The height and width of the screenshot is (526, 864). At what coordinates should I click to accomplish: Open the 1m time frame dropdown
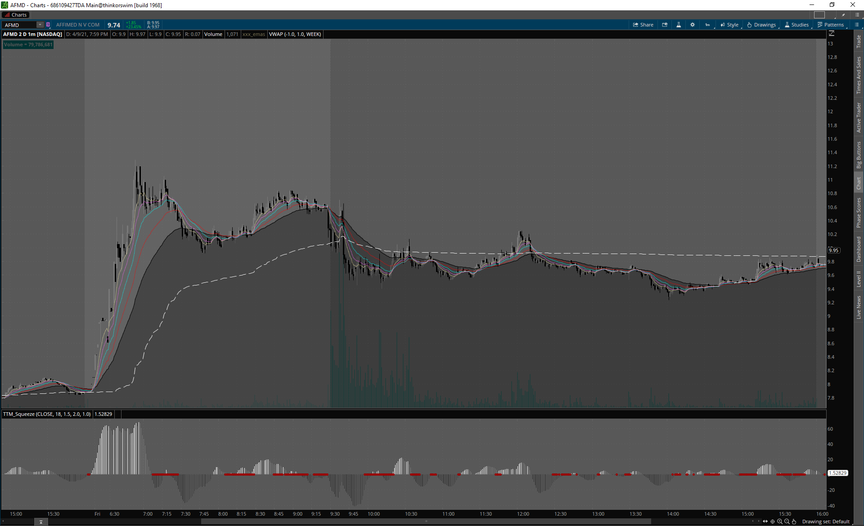pos(708,25)
